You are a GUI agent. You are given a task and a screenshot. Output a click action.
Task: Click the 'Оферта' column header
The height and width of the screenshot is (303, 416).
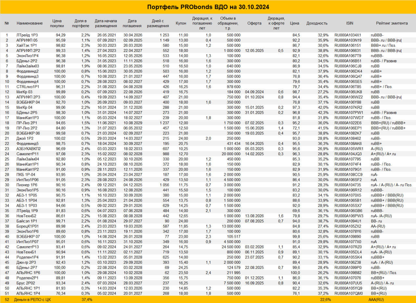pos(254,23)
